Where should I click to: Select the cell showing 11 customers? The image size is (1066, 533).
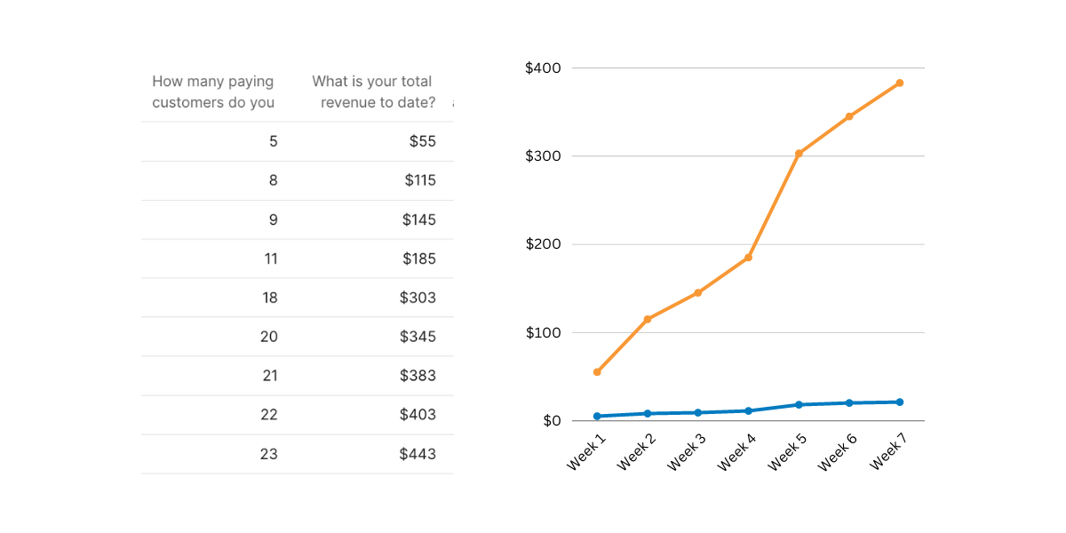pyautogui.click(x=270, y=259)
